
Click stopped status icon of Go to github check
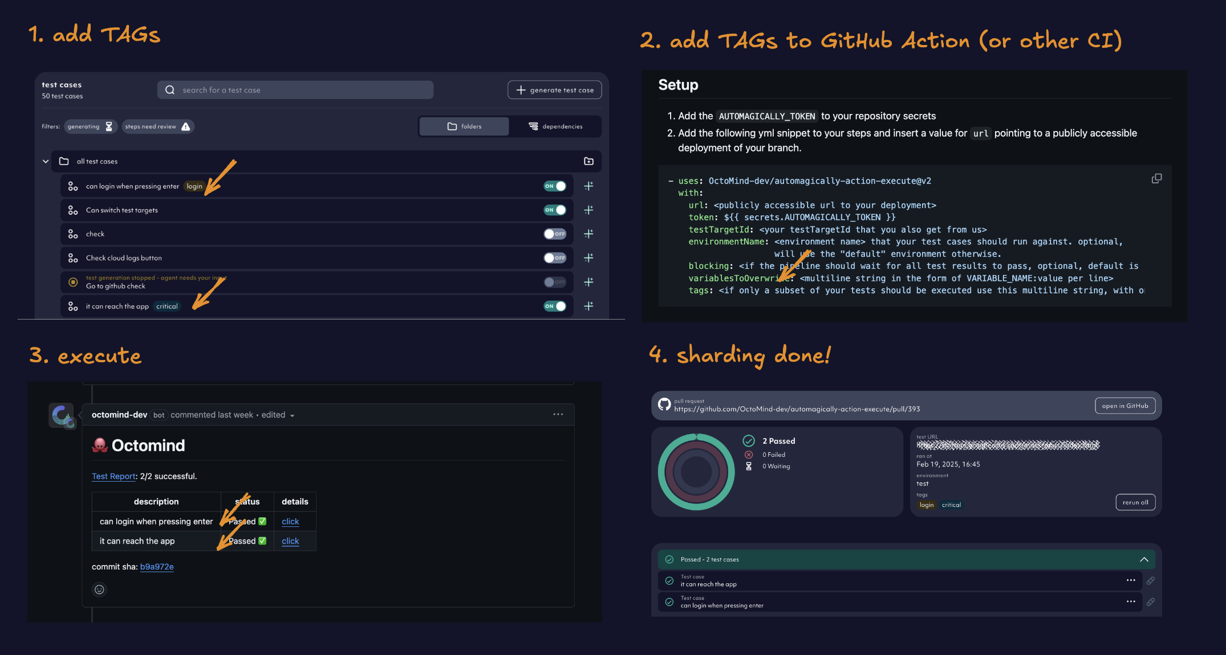(73, 282)
